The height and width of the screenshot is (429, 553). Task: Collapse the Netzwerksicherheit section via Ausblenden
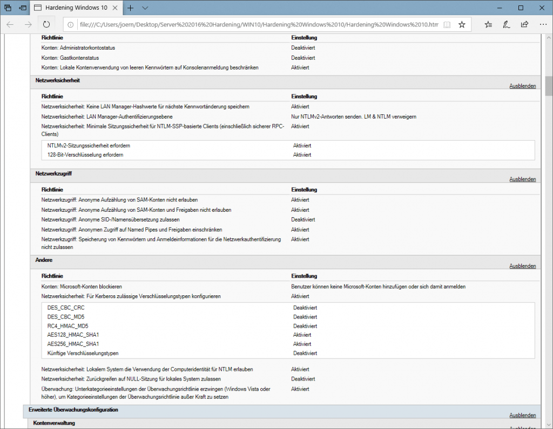click(522, 85)
